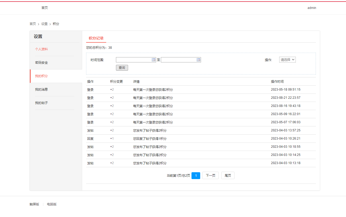
Task: Open the 请选择 operation type dropdown
Action: (x=287, y=60)
